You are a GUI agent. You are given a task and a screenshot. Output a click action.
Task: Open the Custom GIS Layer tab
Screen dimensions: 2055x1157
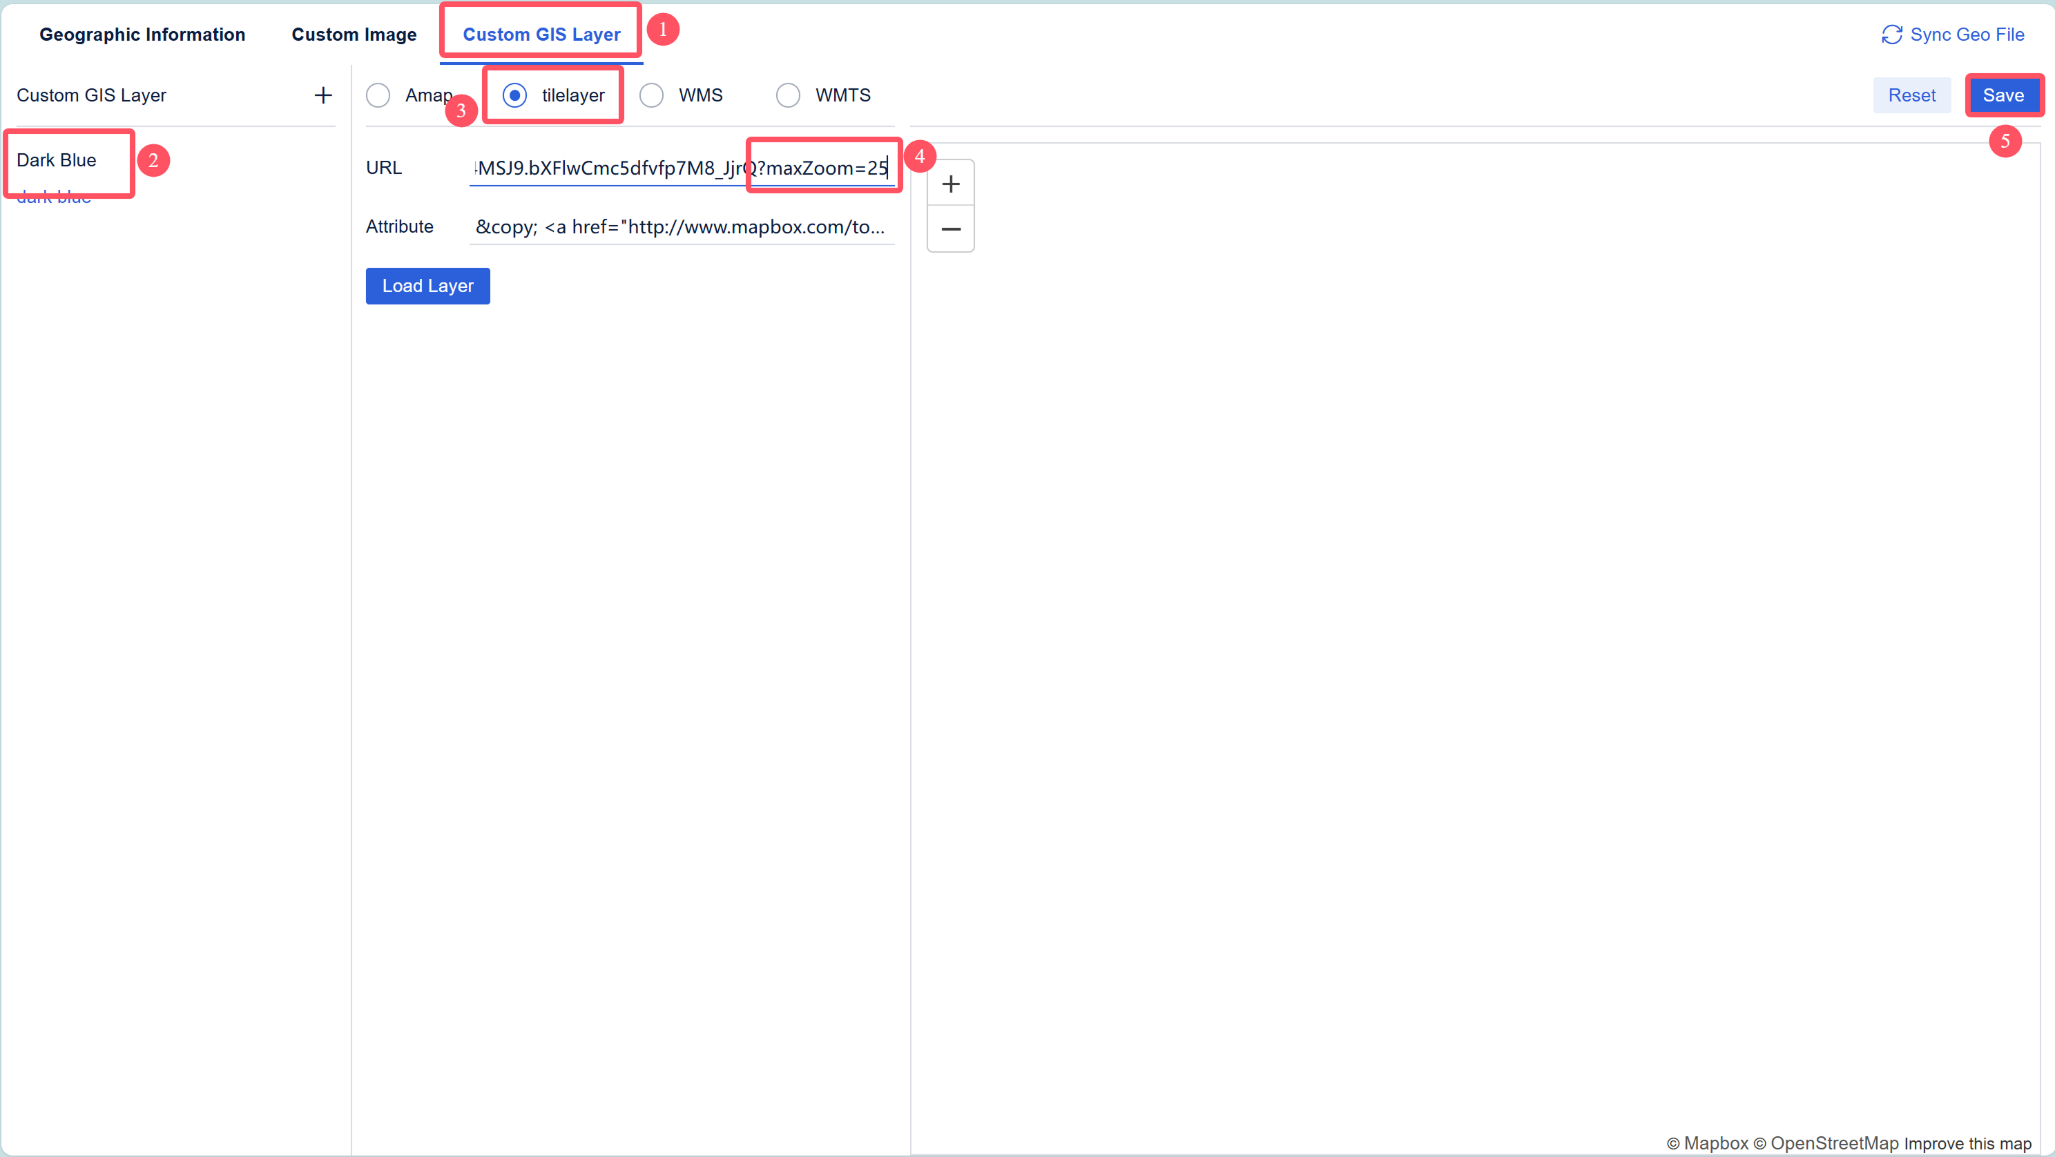click(541, 35)
